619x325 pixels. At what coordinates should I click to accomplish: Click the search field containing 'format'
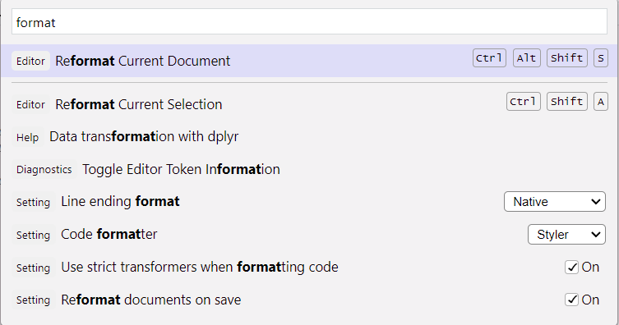[x=309, y=21]
